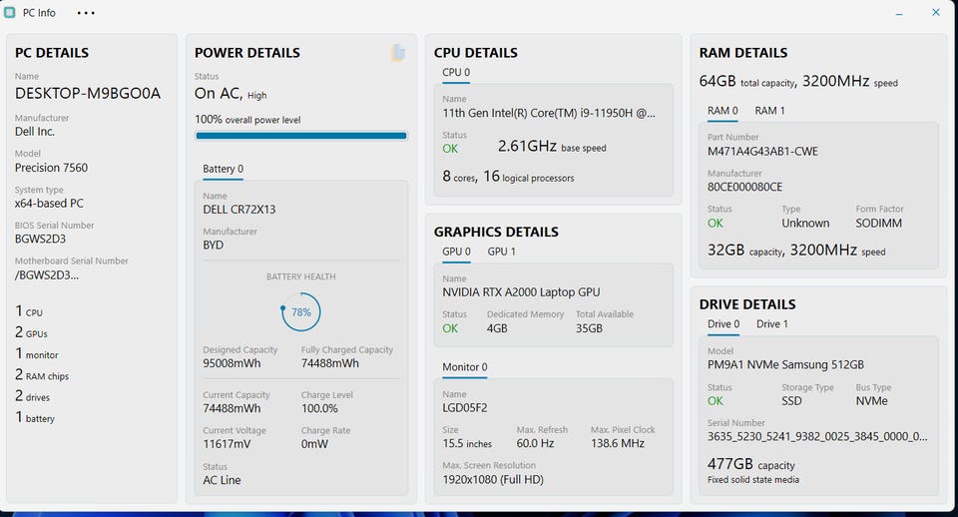Click the drive serial number text
The height and width of the screenshot is (517, 958).
point(817,436)
